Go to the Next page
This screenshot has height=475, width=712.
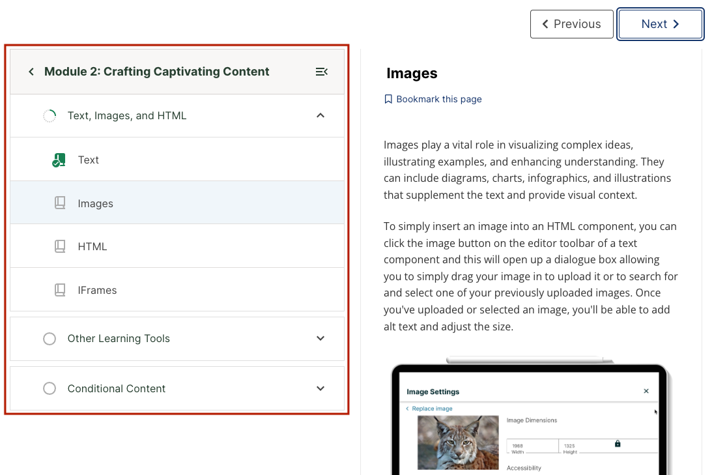click(660, 24)
